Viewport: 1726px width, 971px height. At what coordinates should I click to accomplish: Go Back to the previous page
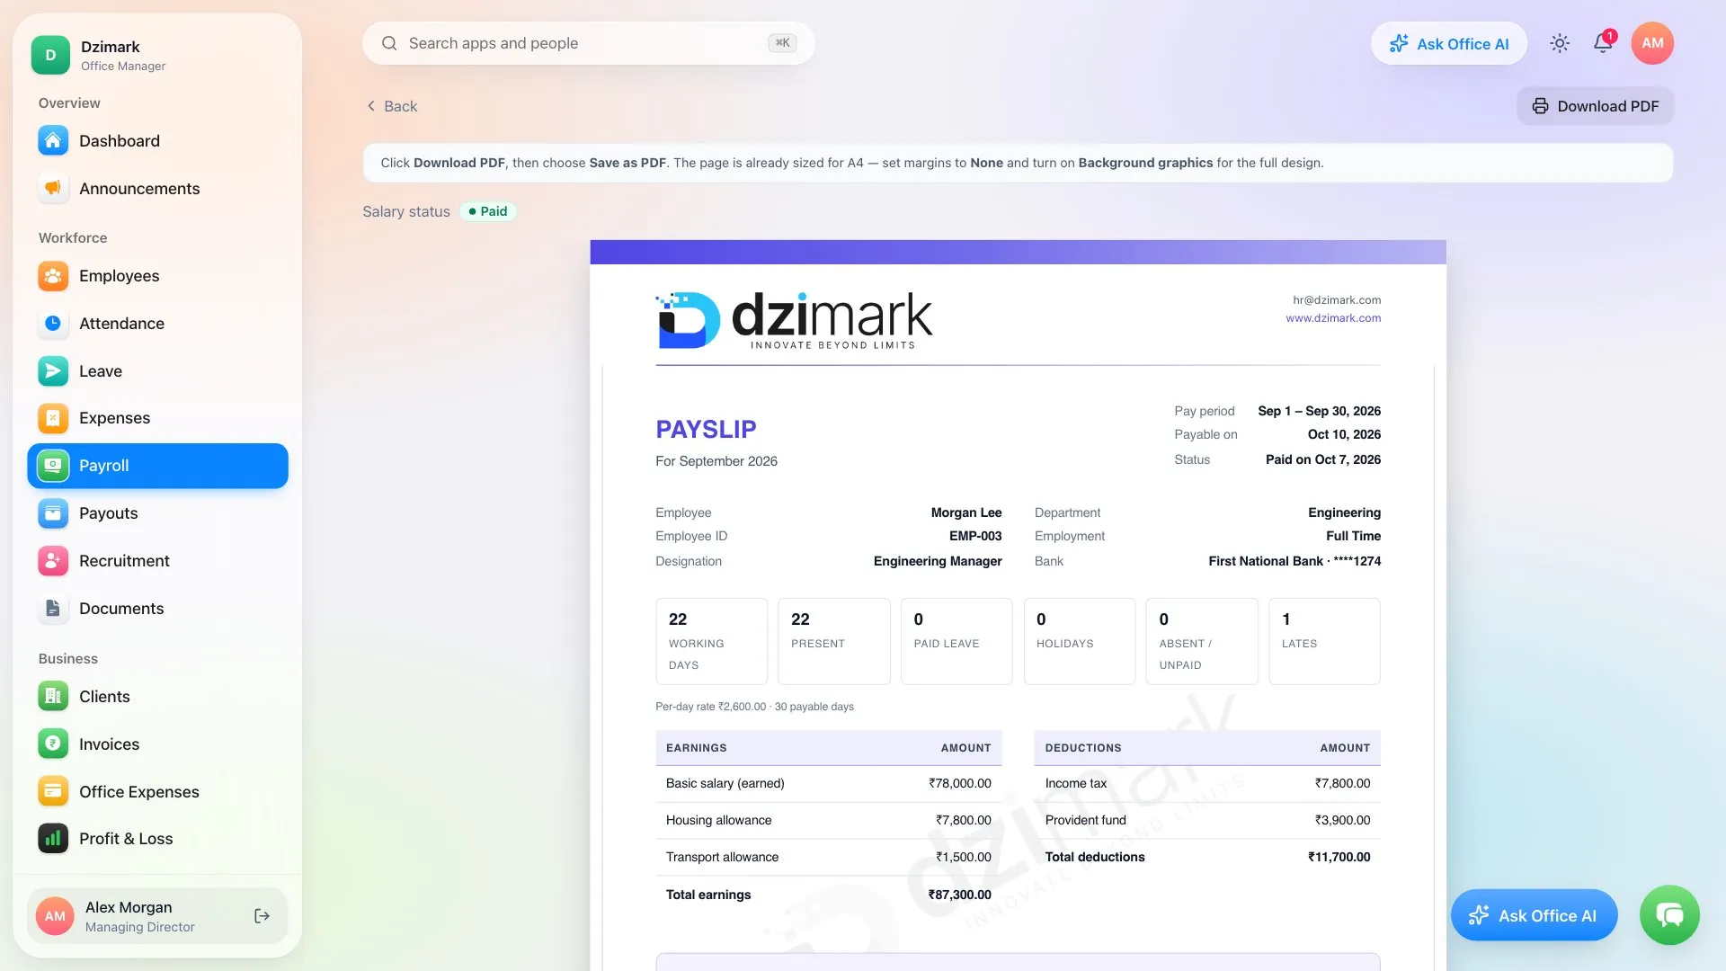[x=392, y=106]
